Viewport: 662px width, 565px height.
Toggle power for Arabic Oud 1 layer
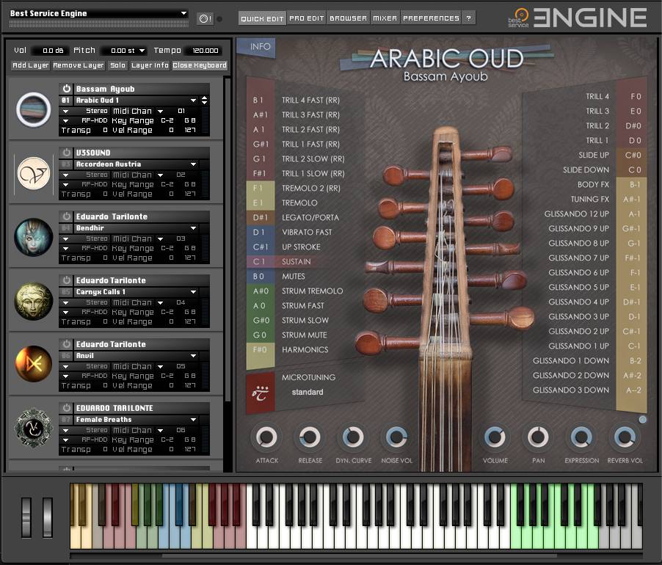point(66,90)
